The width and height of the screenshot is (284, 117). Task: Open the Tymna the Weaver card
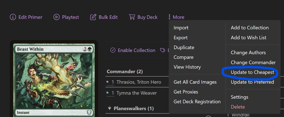point(136,93)
